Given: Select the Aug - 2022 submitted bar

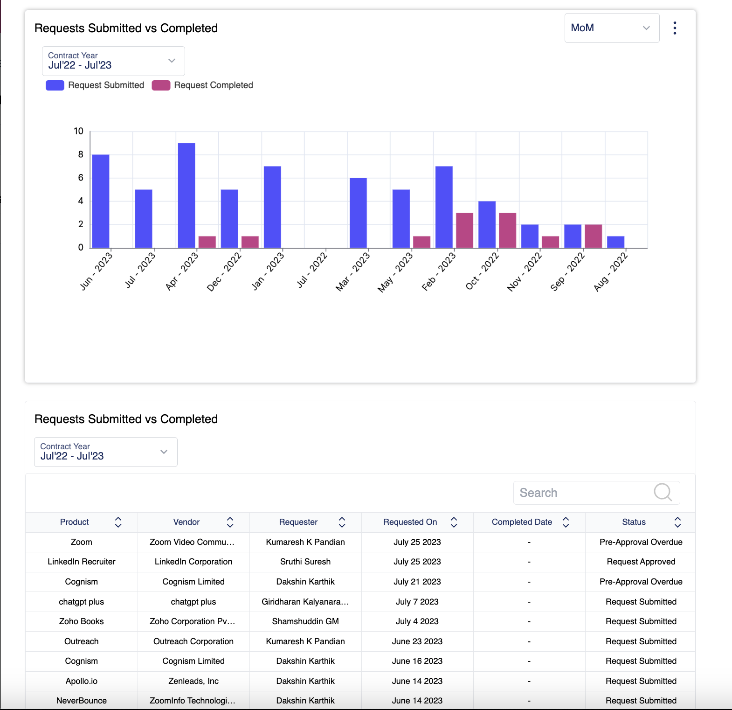Looking at the screenshot, I should coord(616,242).
